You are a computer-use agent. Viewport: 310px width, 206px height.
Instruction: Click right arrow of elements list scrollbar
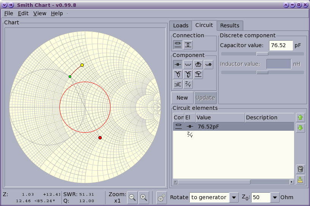point(292,182)
